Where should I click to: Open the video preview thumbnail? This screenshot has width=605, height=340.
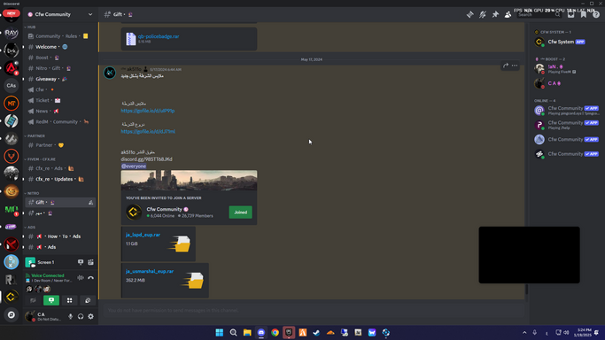click(x=529, y=255)
